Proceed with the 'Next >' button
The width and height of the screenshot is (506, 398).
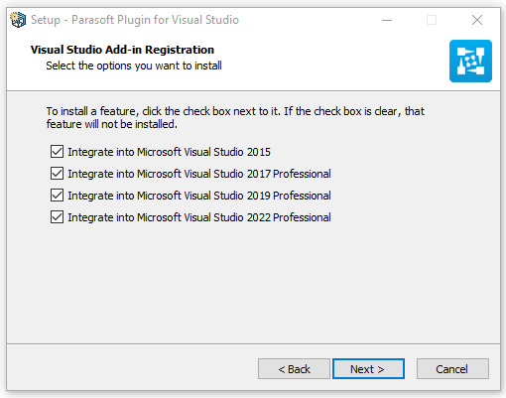click(368, 369)
